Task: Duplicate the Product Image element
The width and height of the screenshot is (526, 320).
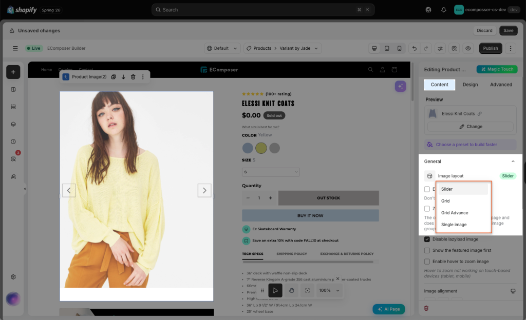Action: (x=114, y=76)
